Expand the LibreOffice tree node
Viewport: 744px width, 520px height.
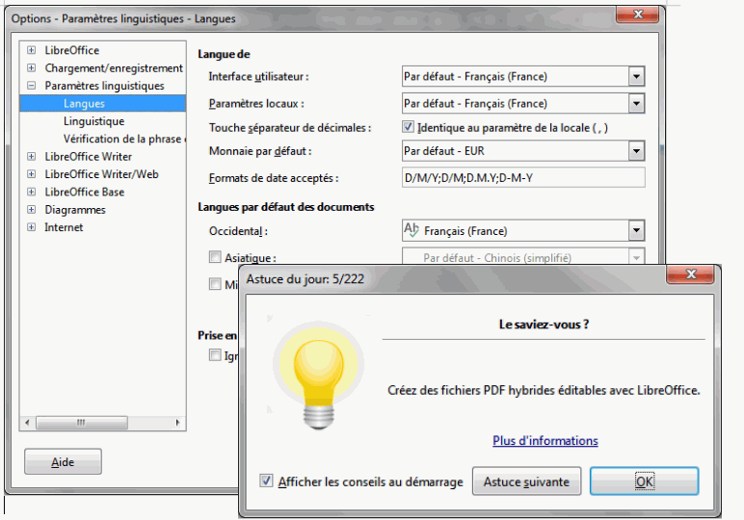pyautogui.click(x=31, y=50)
